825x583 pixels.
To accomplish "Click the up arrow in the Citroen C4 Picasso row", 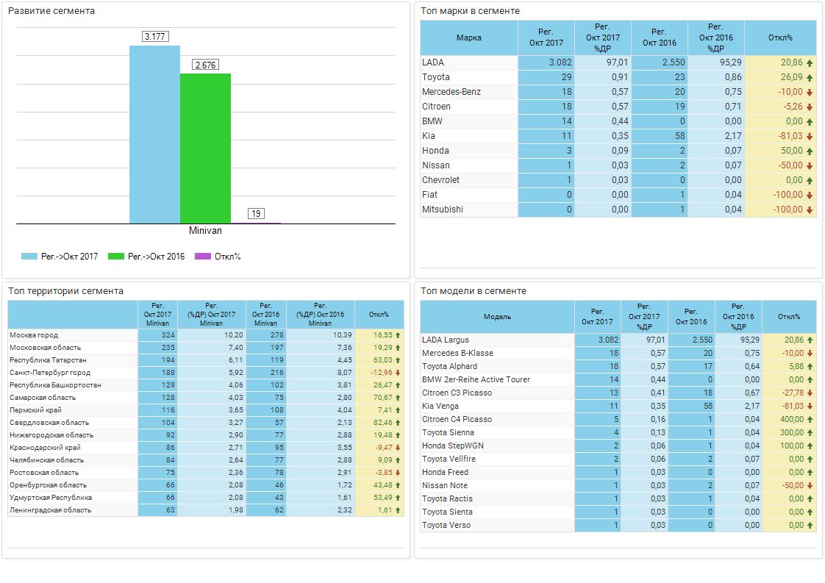I will [x=810, y=420].
